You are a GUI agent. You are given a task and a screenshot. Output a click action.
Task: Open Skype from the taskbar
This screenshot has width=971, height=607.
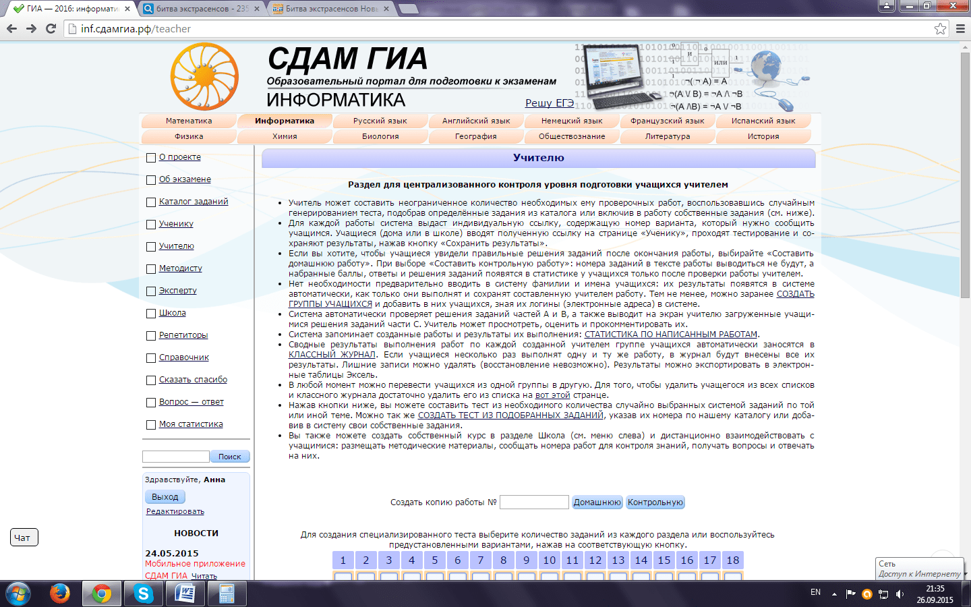click(x=144, y=594)
